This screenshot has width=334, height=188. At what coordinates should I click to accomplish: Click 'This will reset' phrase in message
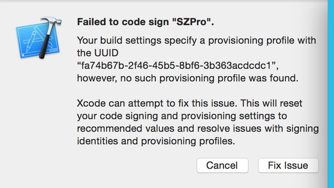271,103
